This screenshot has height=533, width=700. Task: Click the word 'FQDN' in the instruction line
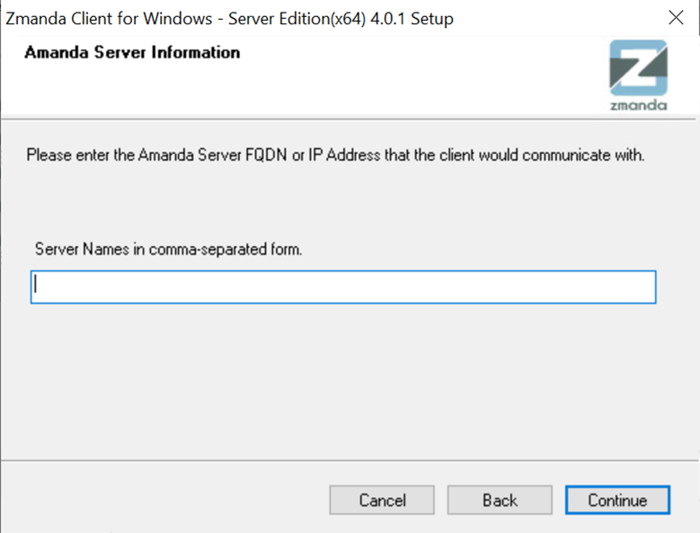(x=266, y=155)
